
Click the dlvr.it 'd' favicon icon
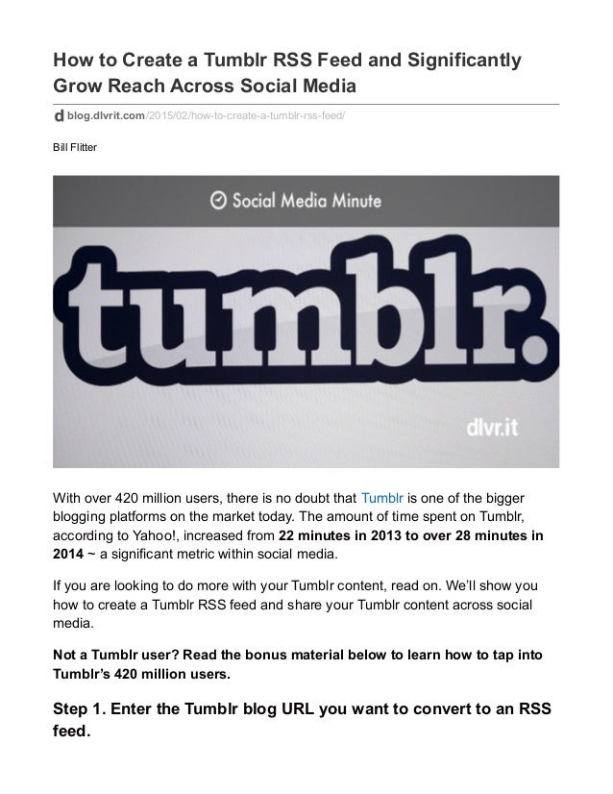pos(59,116)
